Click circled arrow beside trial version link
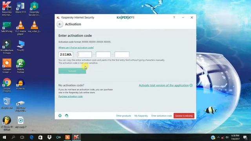The width and height of the screenshot is (251, 141). [x=191, y=85]
